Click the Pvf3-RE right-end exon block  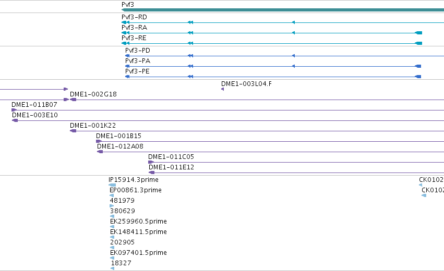pos(418,43)
